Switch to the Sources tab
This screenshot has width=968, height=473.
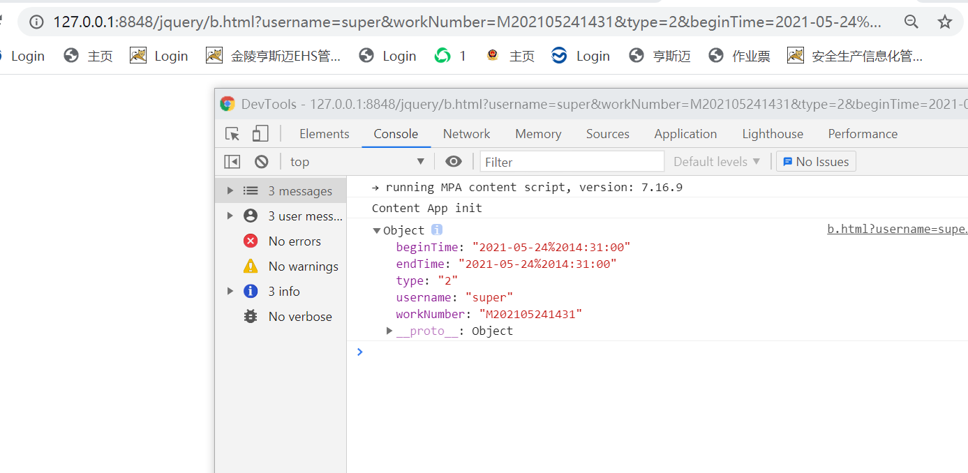click(x=608, y=134)
